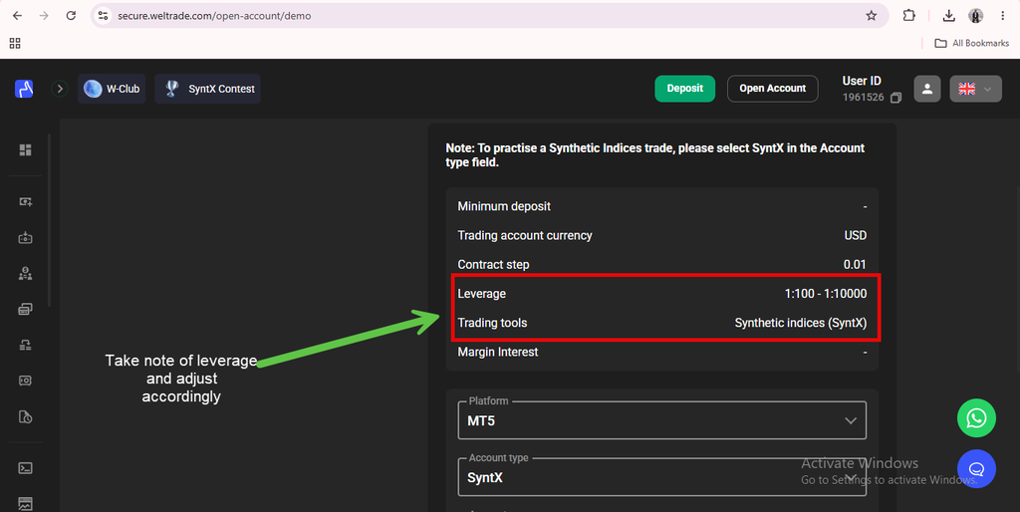Expand the sidebar with the chevron
The width and height of the screenshot is (1020, 512).
coord(60,89)
